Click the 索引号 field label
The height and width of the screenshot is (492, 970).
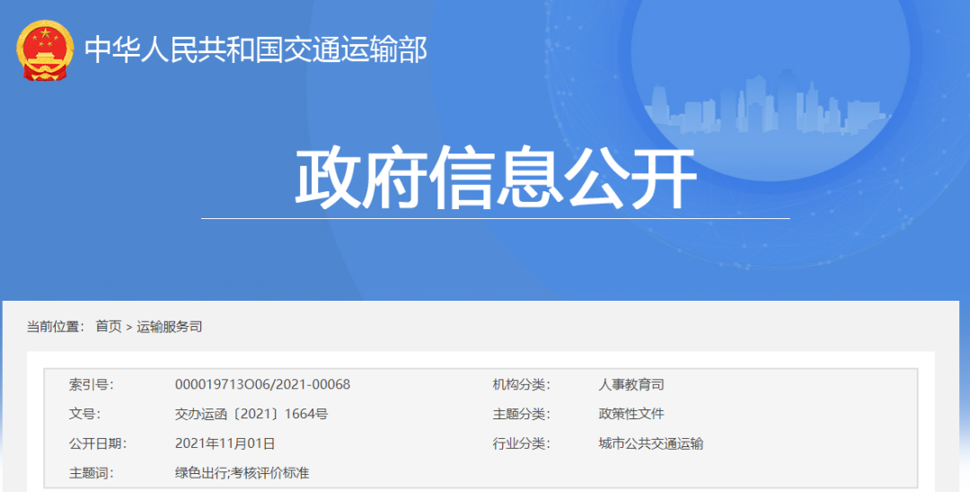(x=92, y=384)
